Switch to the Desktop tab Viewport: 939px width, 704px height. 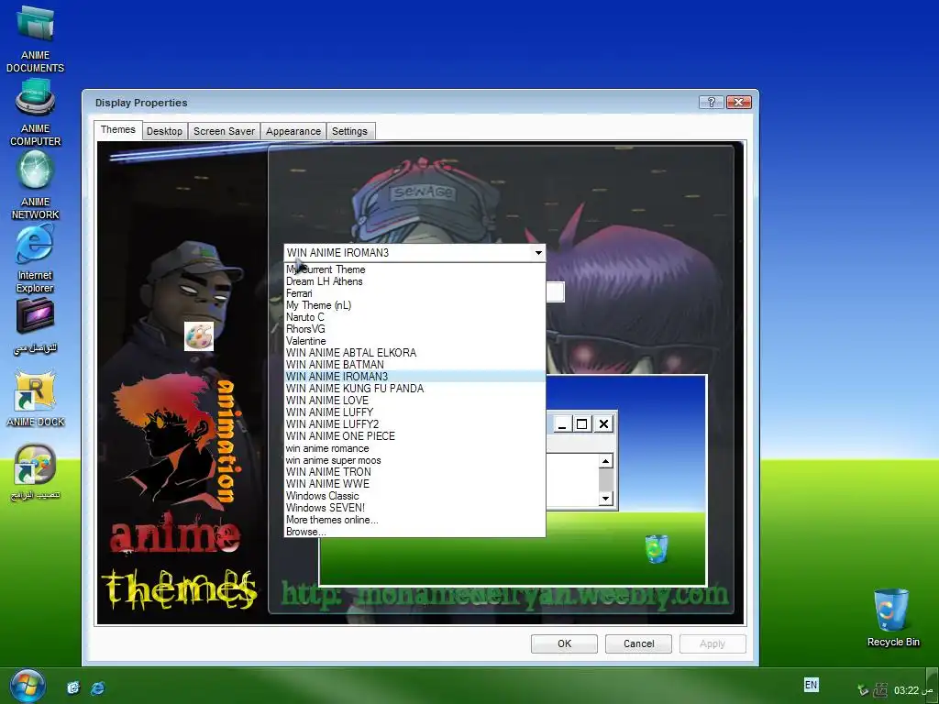coord(164,132)
